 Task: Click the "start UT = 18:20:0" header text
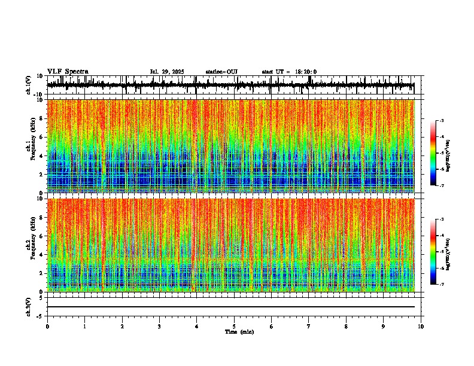click(x=289, y=72)
